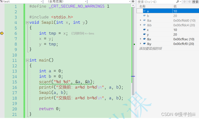The width and height of the screenshot is (199, 119).
Task: Click return 0 statement on line 20
Action: click(x=50, y=109)
